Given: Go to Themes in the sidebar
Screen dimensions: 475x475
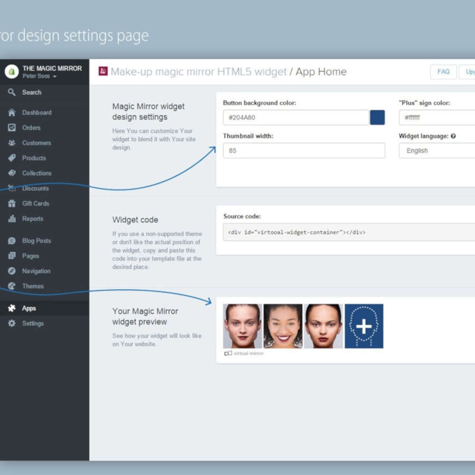Looking at the screenshot, I should click(x=33, y=286).
